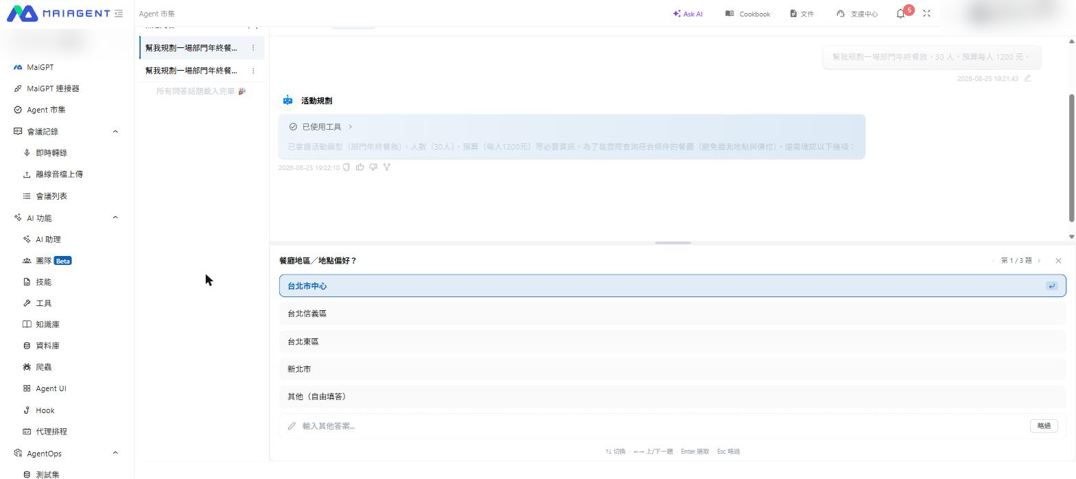Click the branch icon under reply
This screenshot has height=479, width=1076.
(x=387, y=167)
